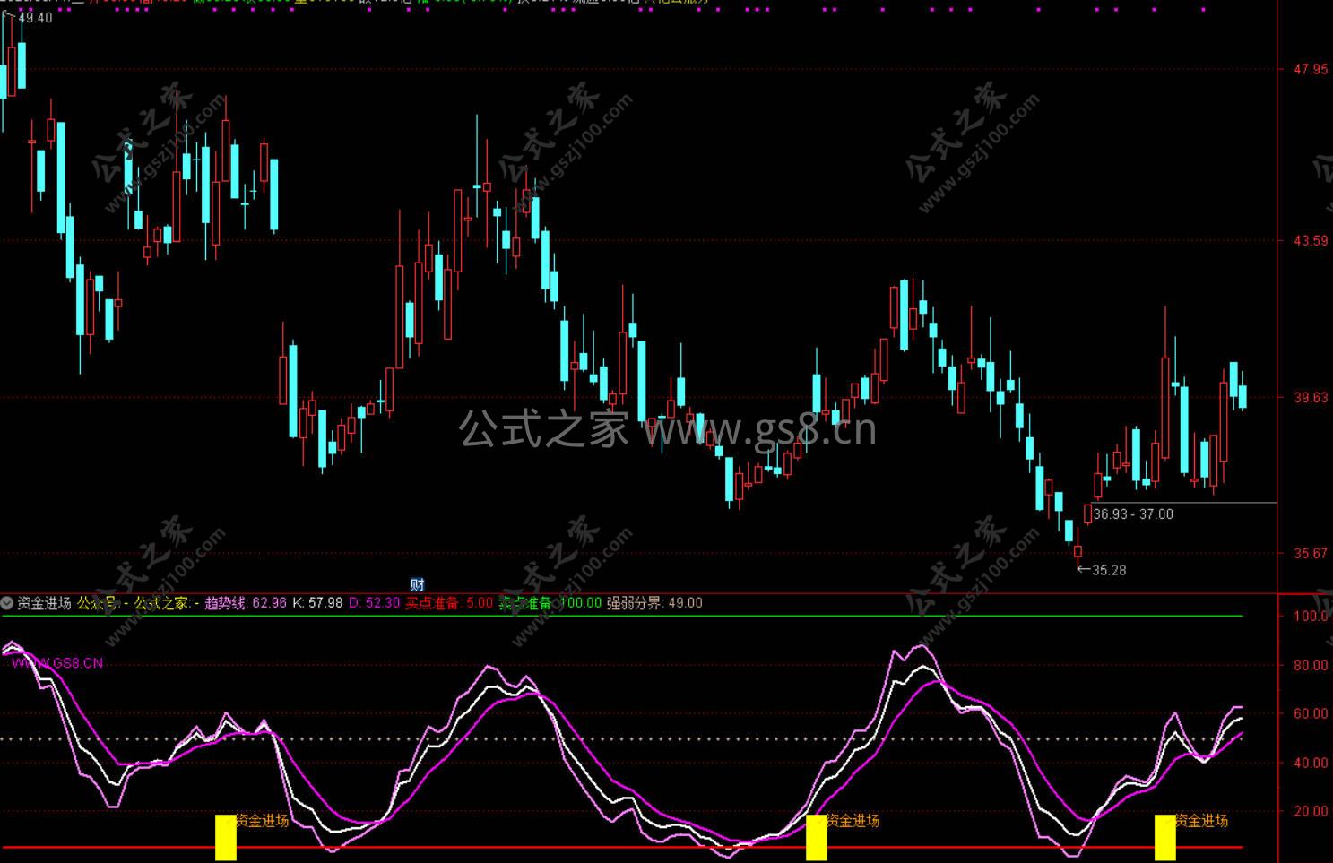Click the 35.67 price axis label
The image size is (1333, 863).
pos(1311,553)
